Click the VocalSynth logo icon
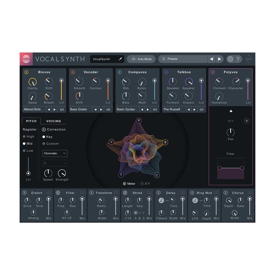 [26, 59]
